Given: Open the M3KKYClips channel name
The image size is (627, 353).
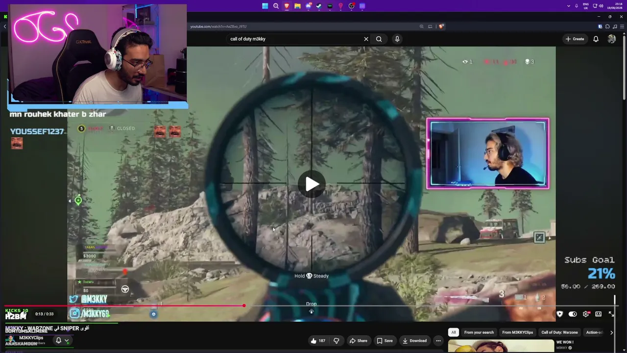Looking at the screenshot, I should 31,338.
